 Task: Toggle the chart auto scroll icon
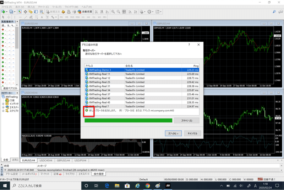pyautogui.click(x=130, y=12)
